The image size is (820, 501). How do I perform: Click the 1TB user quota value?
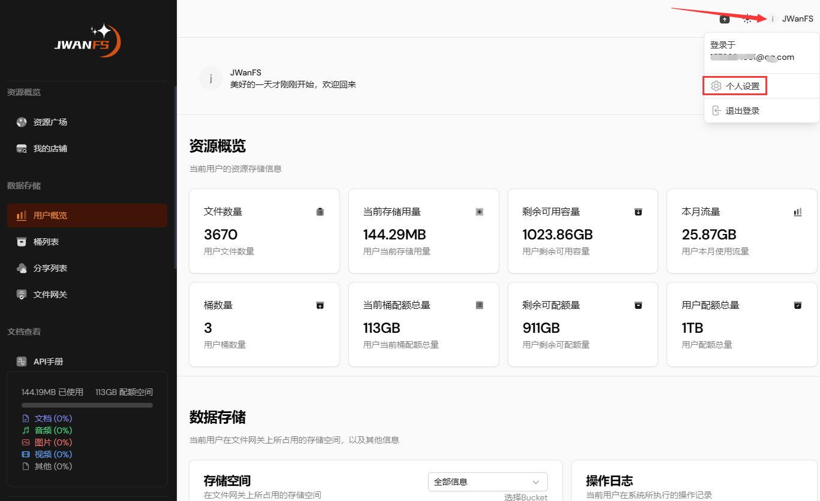[693, 328]
